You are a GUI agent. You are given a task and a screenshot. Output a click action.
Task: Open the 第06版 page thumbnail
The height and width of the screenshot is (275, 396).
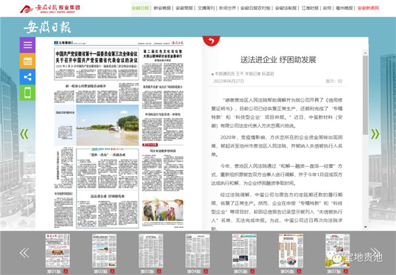click(291, 251)
